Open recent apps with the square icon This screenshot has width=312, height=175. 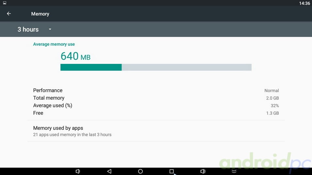(172, 171)
